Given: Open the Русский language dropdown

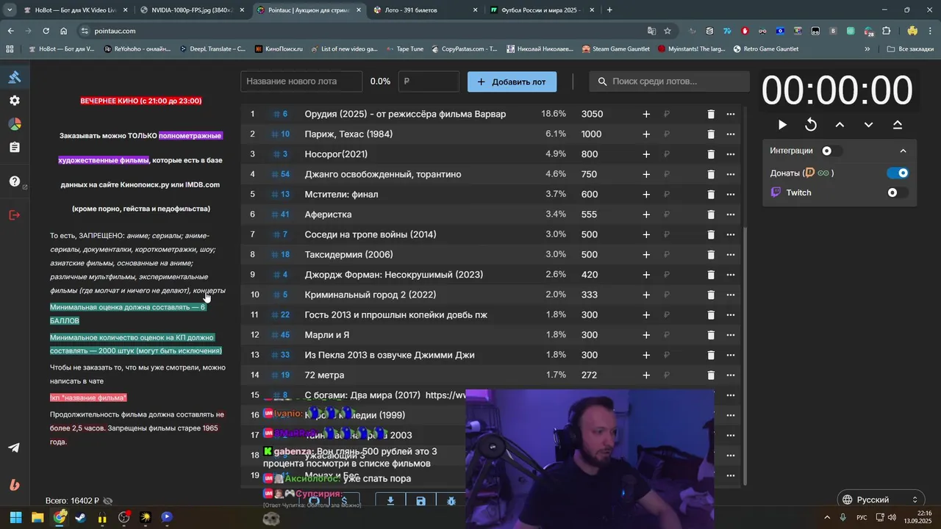Looking at the screenshot, I should pos(880,500).
